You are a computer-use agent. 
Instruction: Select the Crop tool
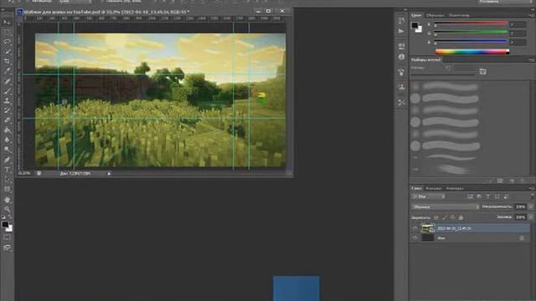point(7,61)
